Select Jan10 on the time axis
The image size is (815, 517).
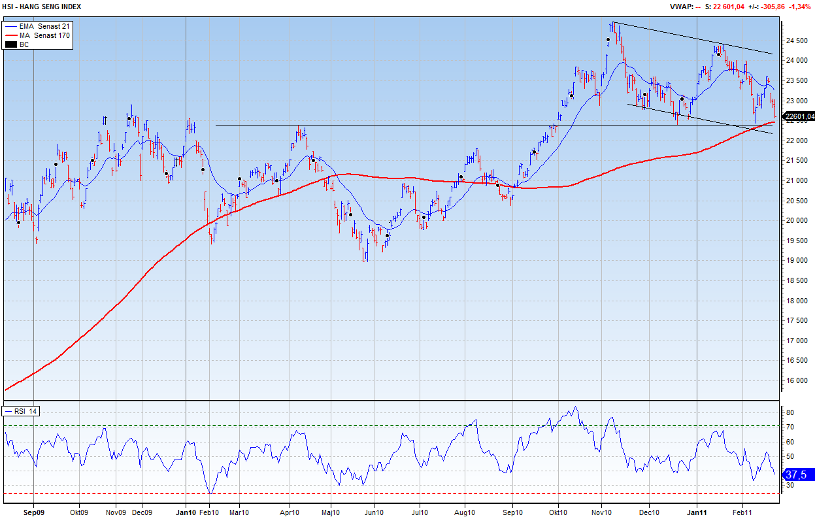point(186,513)
